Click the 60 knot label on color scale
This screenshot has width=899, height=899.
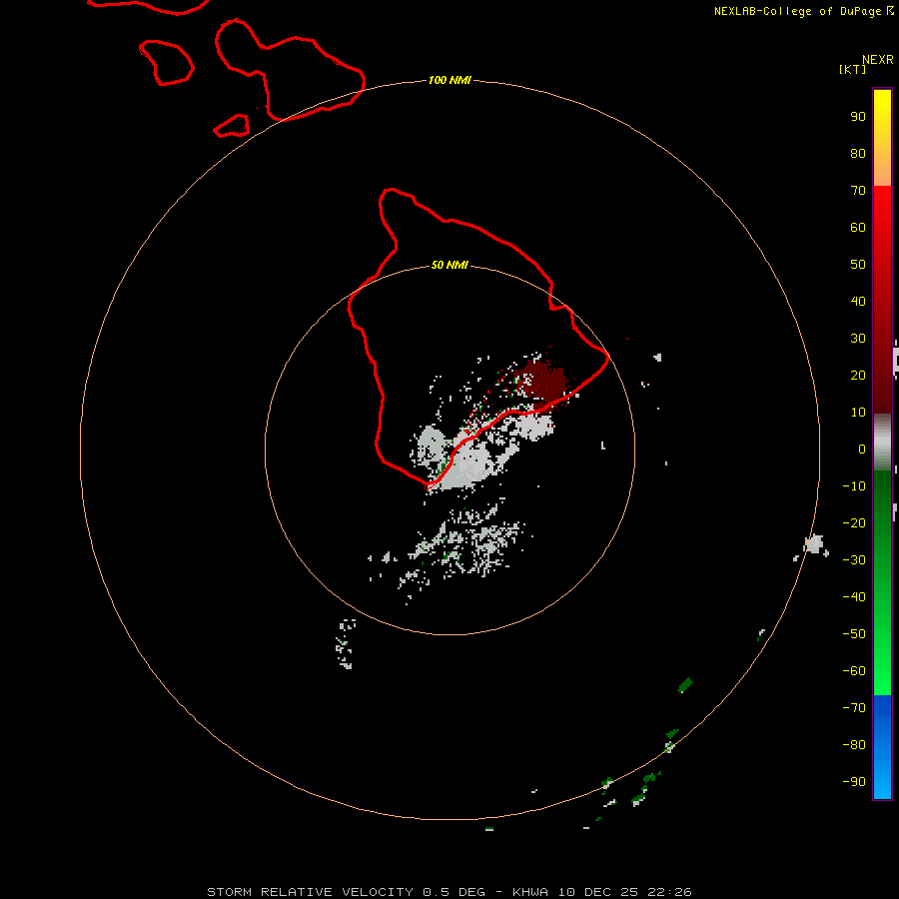pyautogui.click(x=858, y=227)
